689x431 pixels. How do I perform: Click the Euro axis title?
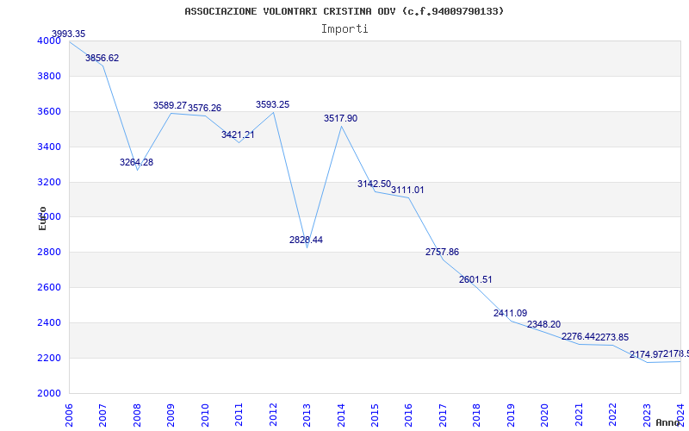pyautogui.click(x=42, y=218)
